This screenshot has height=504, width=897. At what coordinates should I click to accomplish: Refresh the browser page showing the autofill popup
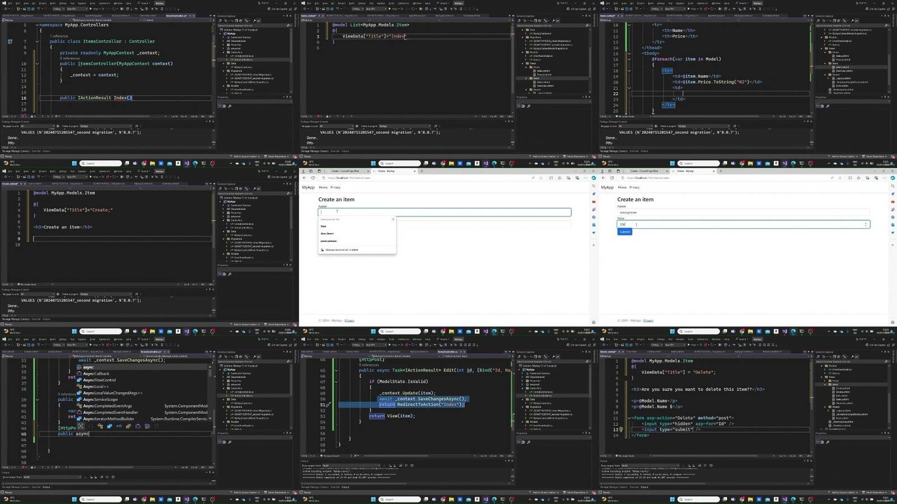click(313, 178)
